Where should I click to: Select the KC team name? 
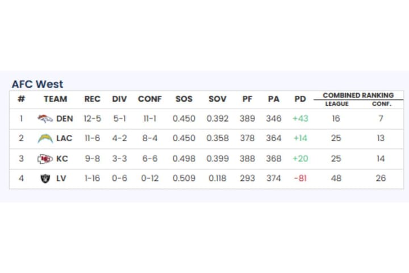(x=62, y=159)
